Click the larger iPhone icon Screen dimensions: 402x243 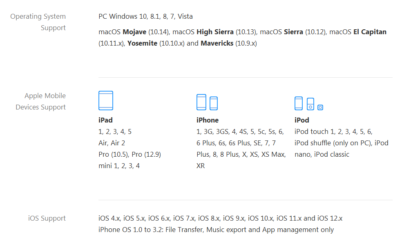(x=201, y=102)
